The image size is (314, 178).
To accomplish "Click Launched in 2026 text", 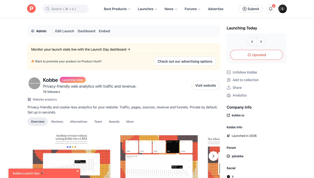I will tap(244, 136).
